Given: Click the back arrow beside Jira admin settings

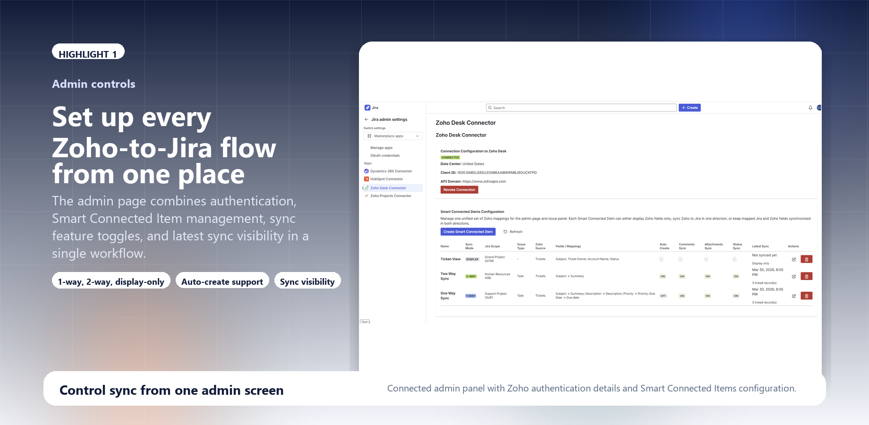Looking at the screenshot, I should click(x=366, y=119).
